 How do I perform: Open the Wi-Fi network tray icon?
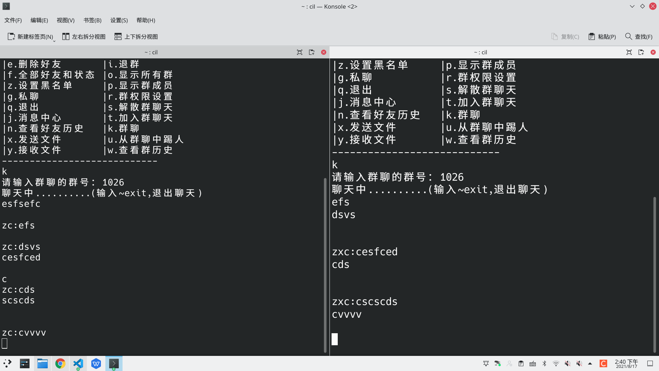pos(556,363)
